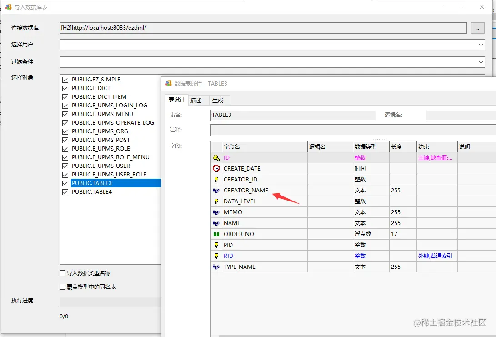
Task: Click the ID primary key constraint cell
Action: [437, 157]
